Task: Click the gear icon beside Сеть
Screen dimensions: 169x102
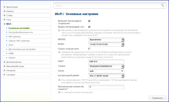Action: (x=4, y=20)
